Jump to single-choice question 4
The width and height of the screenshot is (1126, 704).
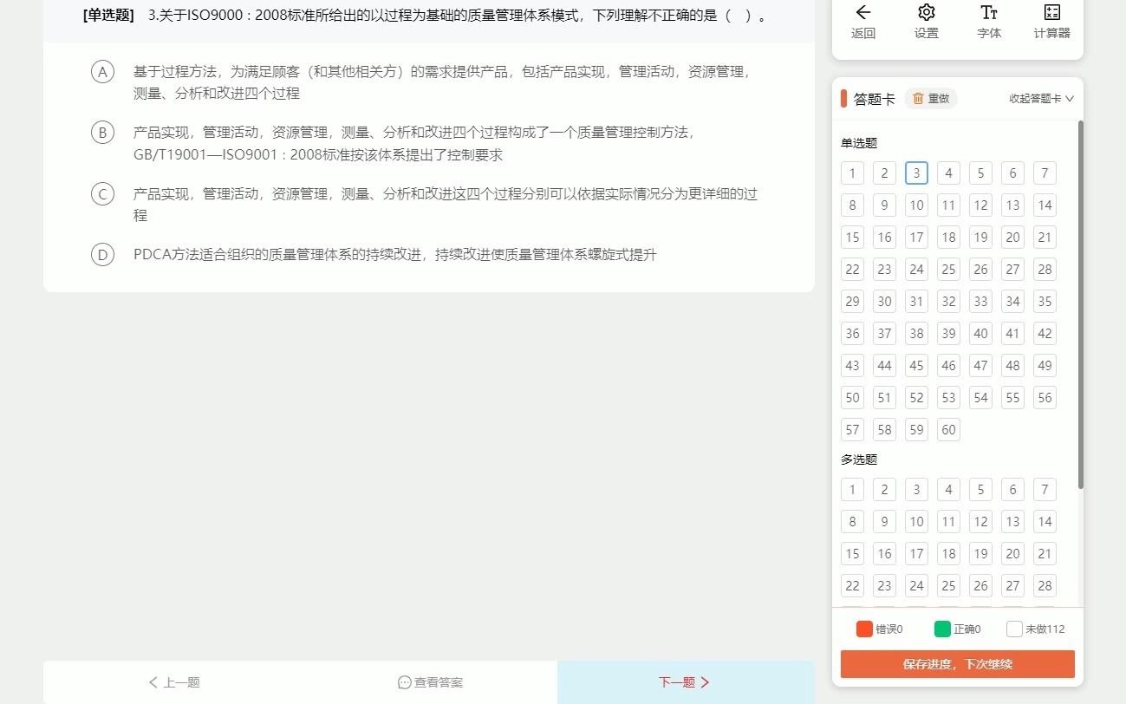(948, 173)
